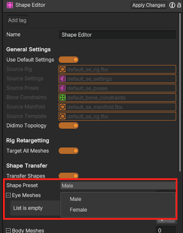Collapse the Eye Meshes list
This screenshot has height=233, width=183.
click(x=8, y=195)
